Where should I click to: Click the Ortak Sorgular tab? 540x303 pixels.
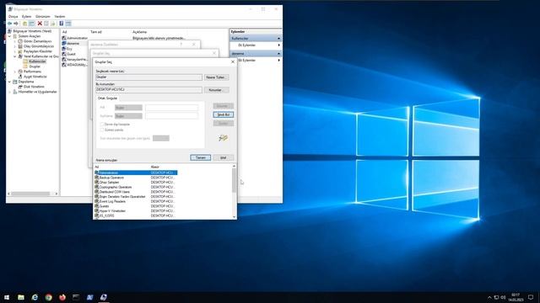[x=107, y=98]
